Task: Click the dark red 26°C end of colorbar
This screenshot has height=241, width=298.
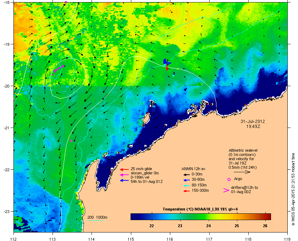Action: [268, 217]
